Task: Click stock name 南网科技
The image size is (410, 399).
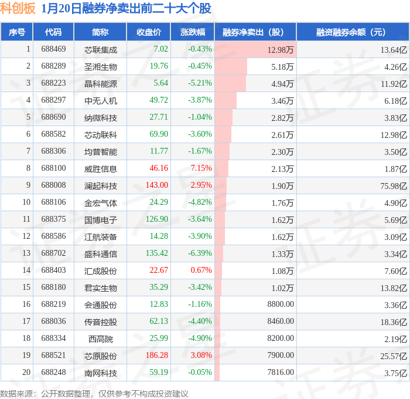Action: pos(100,373)
